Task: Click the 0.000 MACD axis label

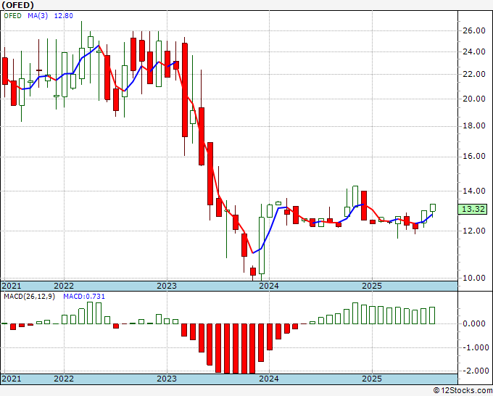Action: pyautogui.click(x=476, y=323)
